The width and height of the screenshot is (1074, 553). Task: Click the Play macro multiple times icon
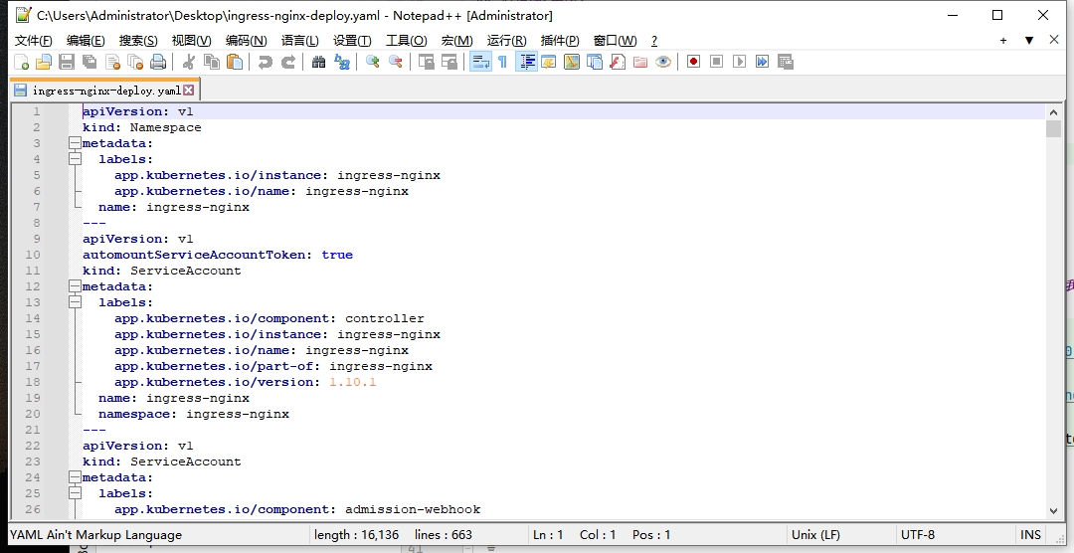pyautogui.click(x=762, y=62)
